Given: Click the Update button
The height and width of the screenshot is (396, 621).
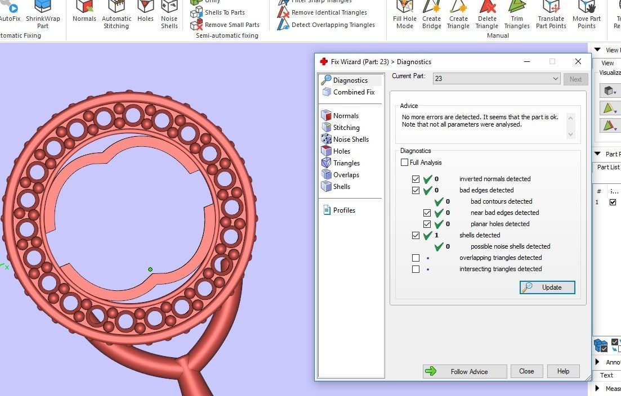Looking at the screenshot, I should [547, 287].
